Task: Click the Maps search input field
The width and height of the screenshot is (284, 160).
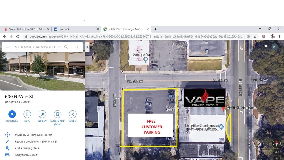Action: coord(38,47)
